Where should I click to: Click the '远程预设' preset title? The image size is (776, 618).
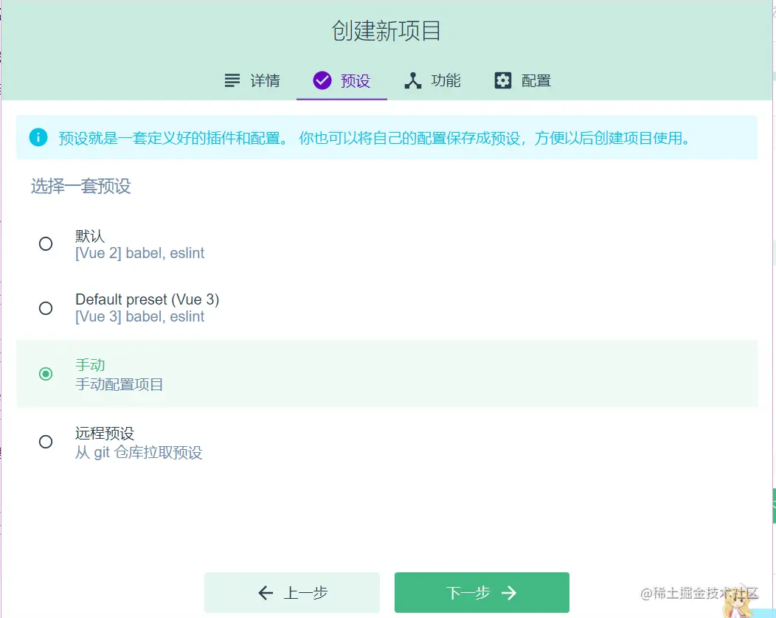pyautogui.click(x=105, y=433)
